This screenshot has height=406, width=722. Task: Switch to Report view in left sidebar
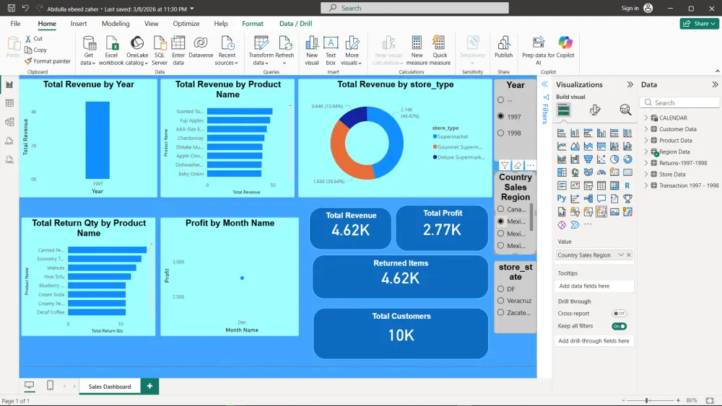point(9,84)
